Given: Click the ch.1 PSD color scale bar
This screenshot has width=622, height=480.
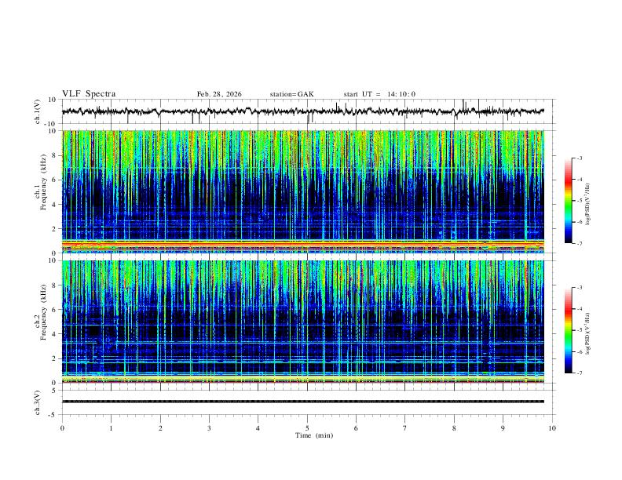Looking at the screenshot, I should [568, 201].
